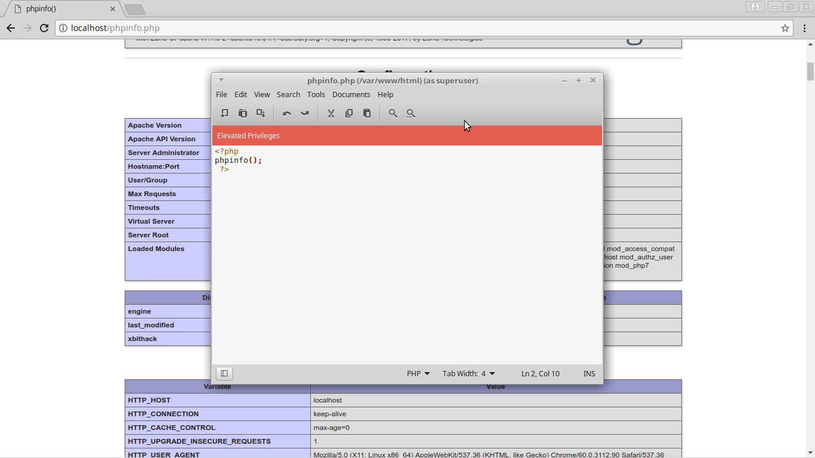
Task: Cut the selected text
Action: tap(331, 113)
